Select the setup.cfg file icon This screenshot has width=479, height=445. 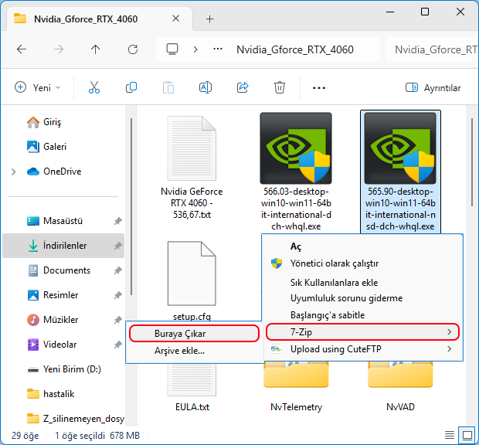(x=192, y=273)
